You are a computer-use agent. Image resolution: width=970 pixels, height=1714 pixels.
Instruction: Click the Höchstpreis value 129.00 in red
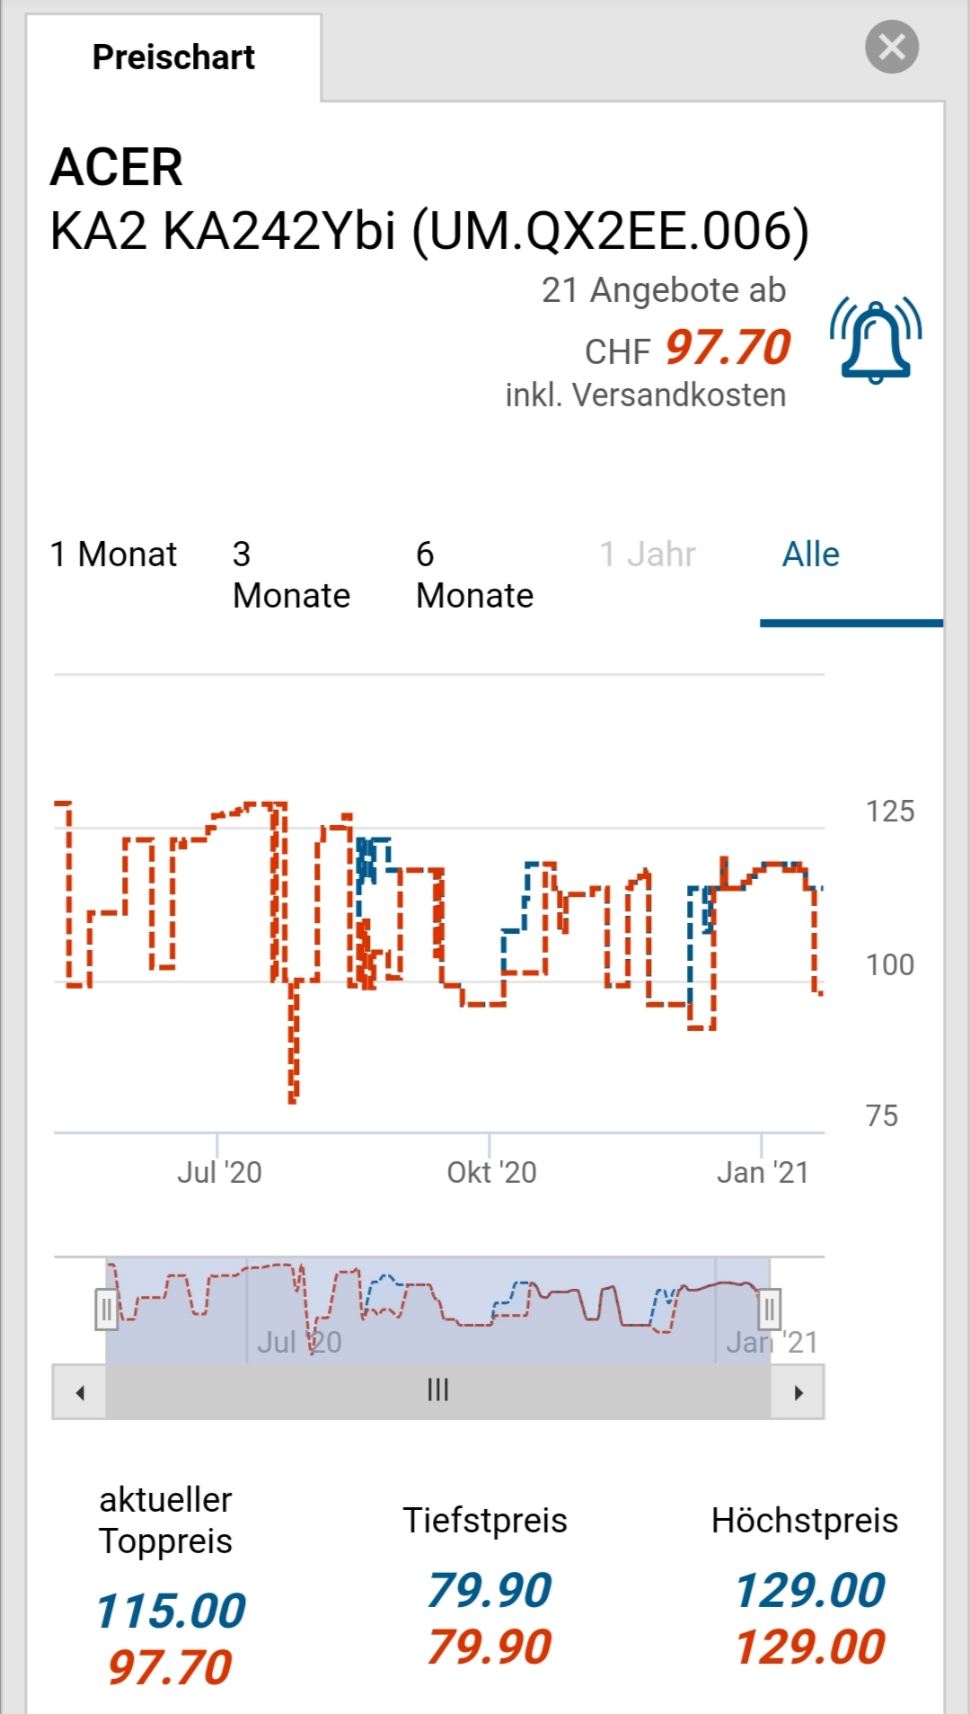(809, 1647)
